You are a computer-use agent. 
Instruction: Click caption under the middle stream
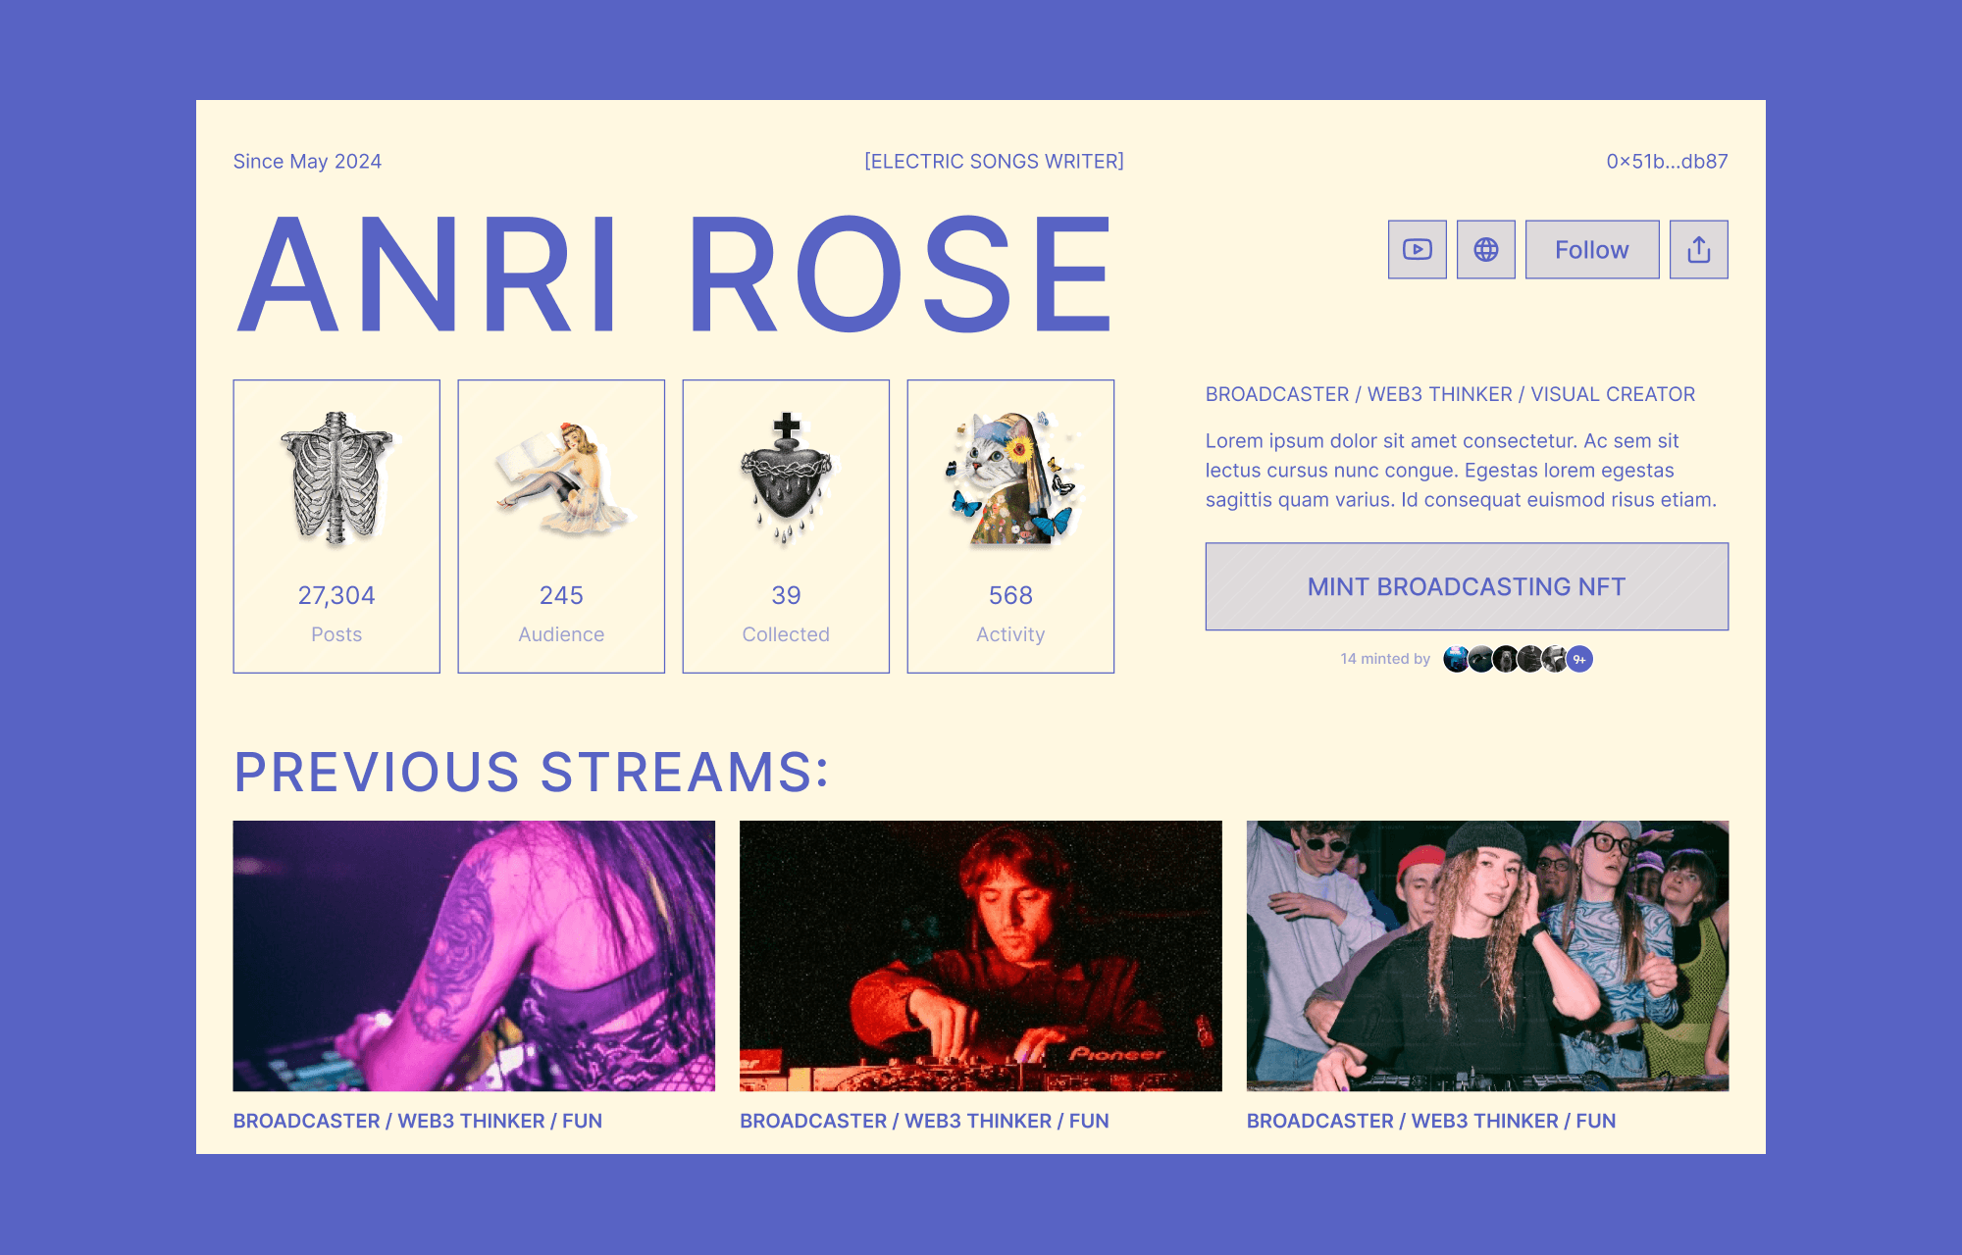(x=924, y=1121)
